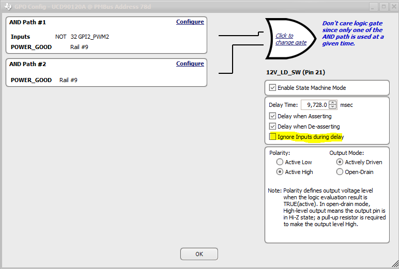Viewport: 399px width, 269px height.
Task: Choose Open-Drain output mode
Action: [x=340, y=172]
